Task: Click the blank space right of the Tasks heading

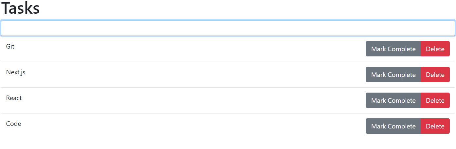Action: click(x=245, y=8)
